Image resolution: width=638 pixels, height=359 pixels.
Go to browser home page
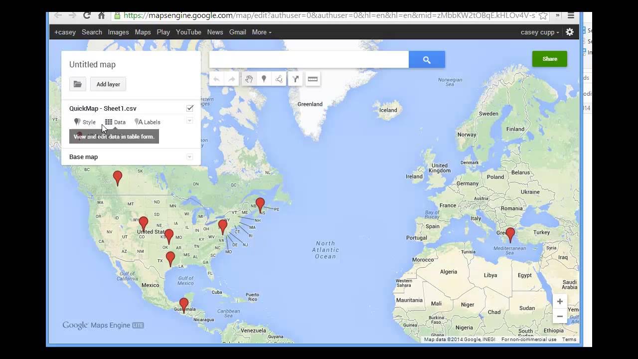[101, 15]
